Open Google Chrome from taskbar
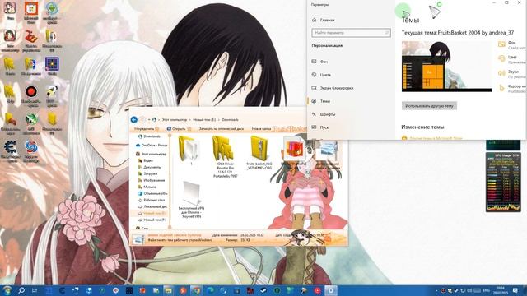527x296 pixels. (x=196, y=290)
